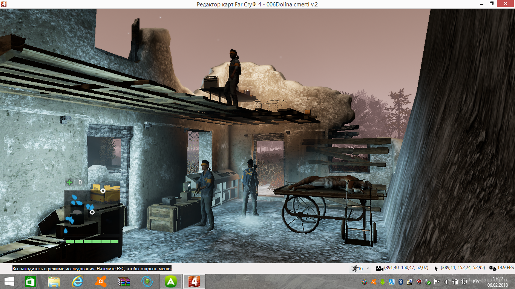This screenshot has height=289, width=515.
Task: Open WinRAR from taskbar
Action: click(124, 281)
